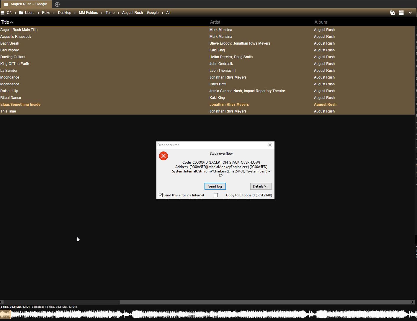The width and height of the screenshot is (417, 321).
Task: Click the horizontal scrollbar right arrow
Action: pyautogui.click(x=412, y=302)
